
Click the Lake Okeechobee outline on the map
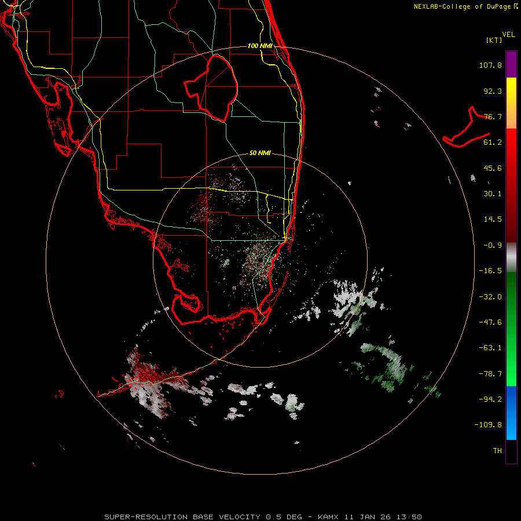[x=211, y=88]
